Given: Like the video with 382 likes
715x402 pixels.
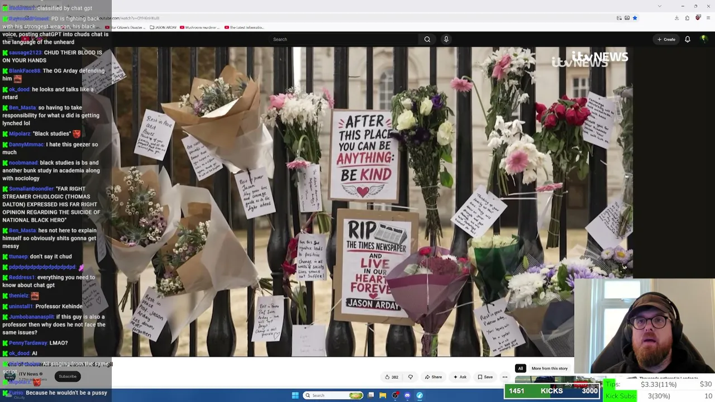Looking at the screenshot, I should click(x=392, y=377).
